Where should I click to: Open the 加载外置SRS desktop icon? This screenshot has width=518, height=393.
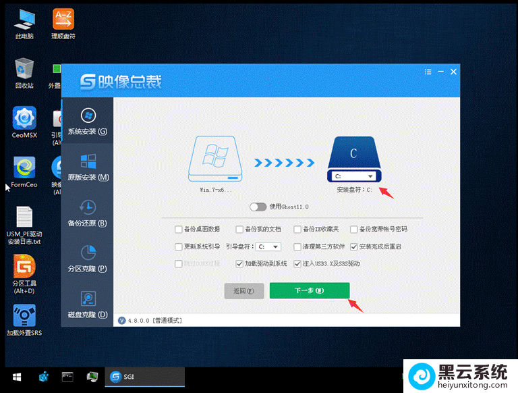tap(24, 316)
